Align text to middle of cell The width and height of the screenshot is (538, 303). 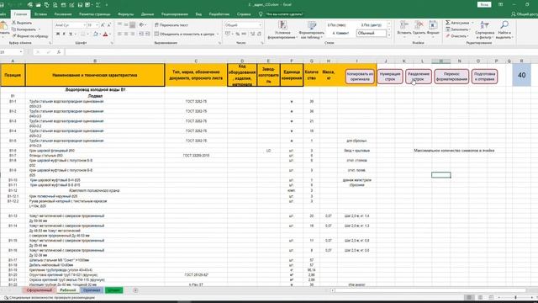coord(126,24)
